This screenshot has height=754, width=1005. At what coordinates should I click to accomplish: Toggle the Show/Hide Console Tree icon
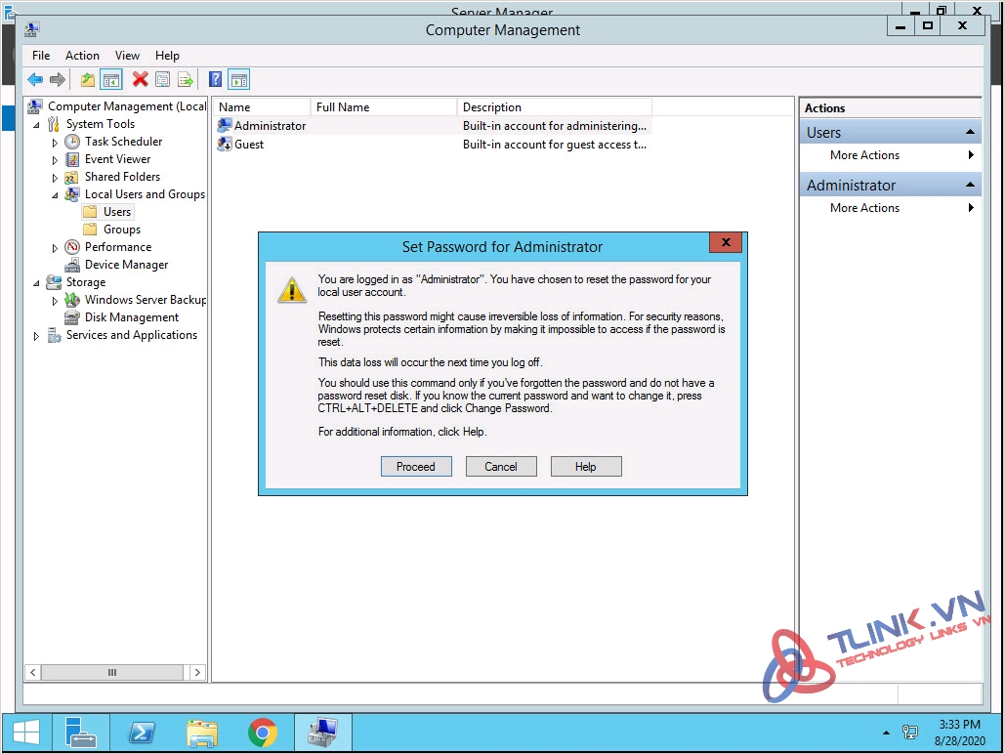[x=111, y=80]
